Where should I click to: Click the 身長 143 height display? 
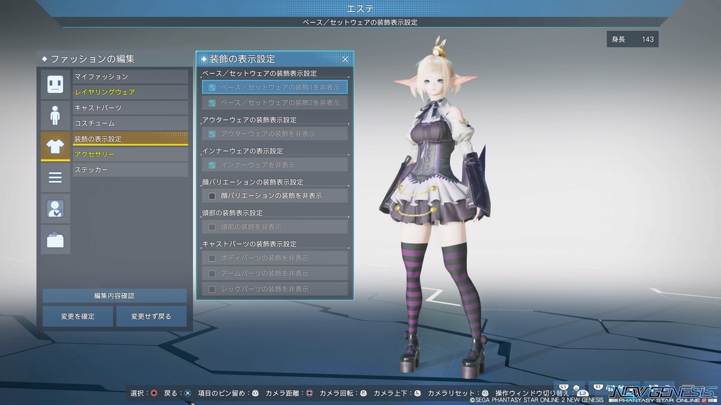point(633,40)
